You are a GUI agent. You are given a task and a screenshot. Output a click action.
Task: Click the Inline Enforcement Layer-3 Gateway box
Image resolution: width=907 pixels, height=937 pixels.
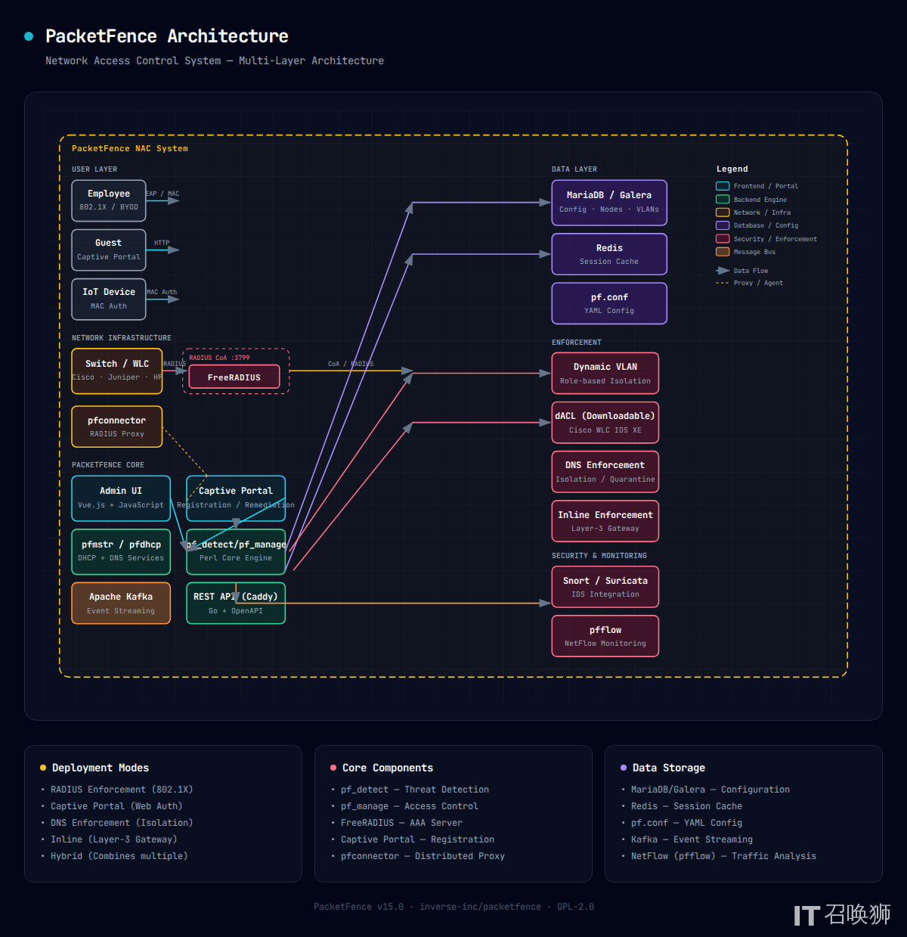(x=605, y=521)
